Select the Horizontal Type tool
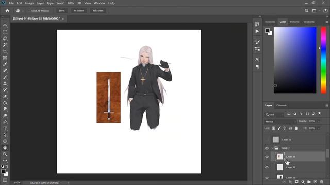Image resolution: width=330 pixels, height=185 pixels. pyautogui.click(x=5, y=128)
